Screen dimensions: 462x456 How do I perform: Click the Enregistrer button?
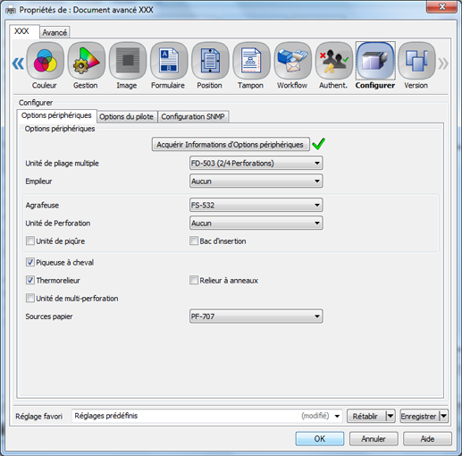420,416
